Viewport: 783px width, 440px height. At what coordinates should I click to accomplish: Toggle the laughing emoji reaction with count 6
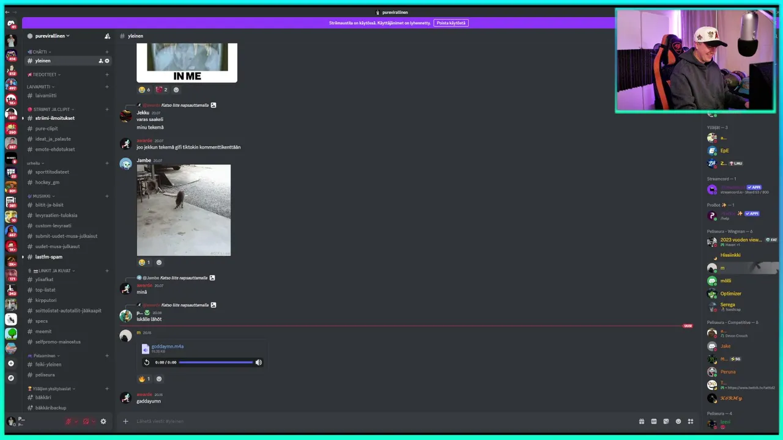click(x=144, y=90)
